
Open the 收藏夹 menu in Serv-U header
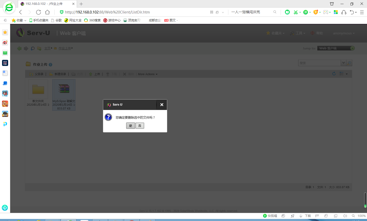[276, 33]
